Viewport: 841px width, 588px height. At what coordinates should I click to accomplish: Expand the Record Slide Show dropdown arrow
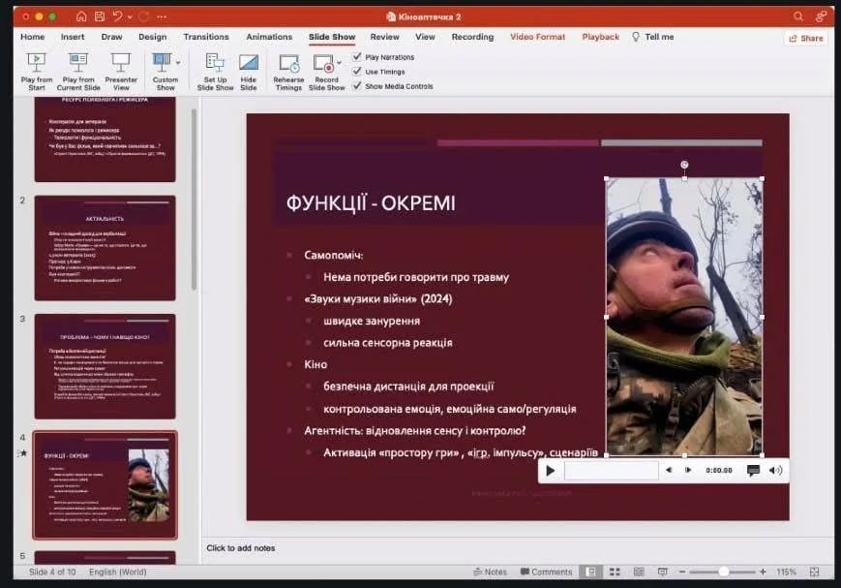(x=339, y=63)
